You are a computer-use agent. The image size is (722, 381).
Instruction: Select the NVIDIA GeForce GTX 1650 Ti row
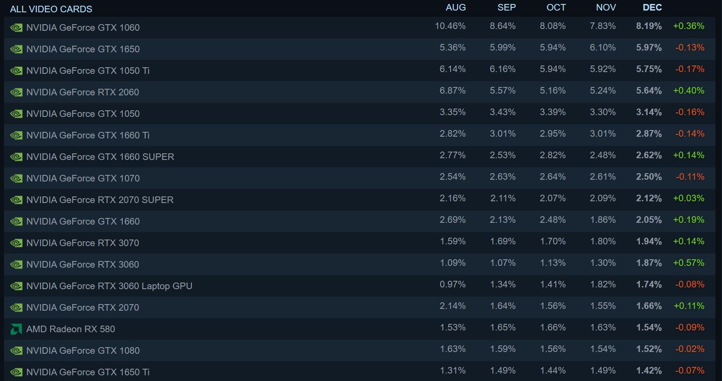click(x=359, y=372)
